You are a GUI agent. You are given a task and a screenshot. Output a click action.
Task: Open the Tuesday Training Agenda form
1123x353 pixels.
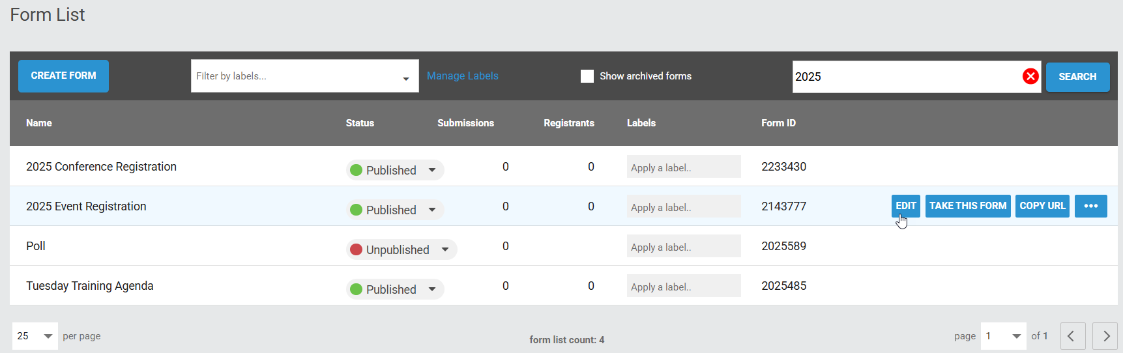click(x=90, y=286)
